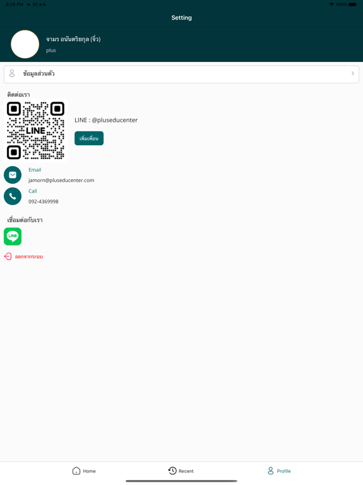Expand the chevron on ข้อมูลส่วนตัว row

(352, 73)
